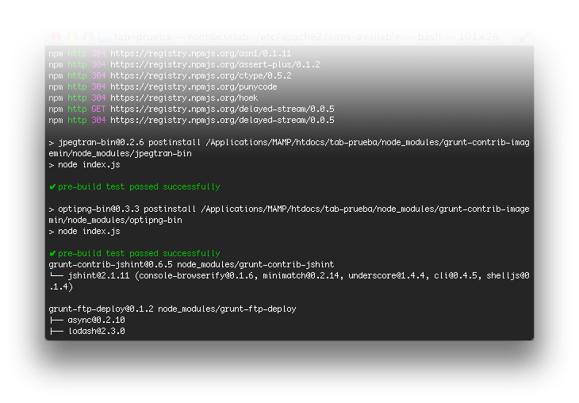This screenshot has height=403, width=579.
Task: Click 'grunt-contrib-jshint@0.6.5' text
Action: 110,264
